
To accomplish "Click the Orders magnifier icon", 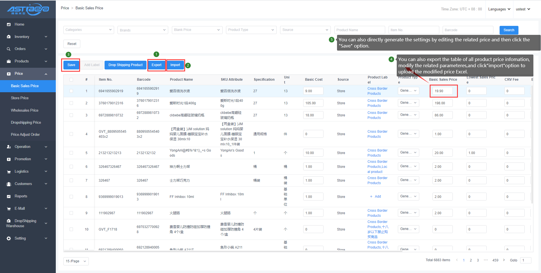I will coord(9,49).
